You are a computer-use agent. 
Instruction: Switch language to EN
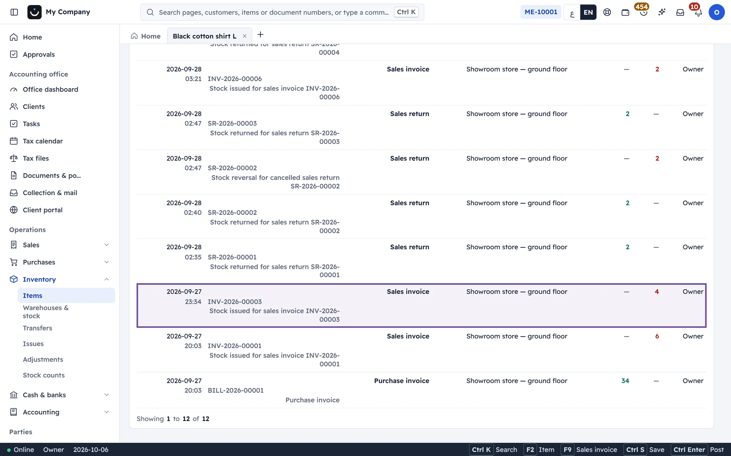[588, 12]
